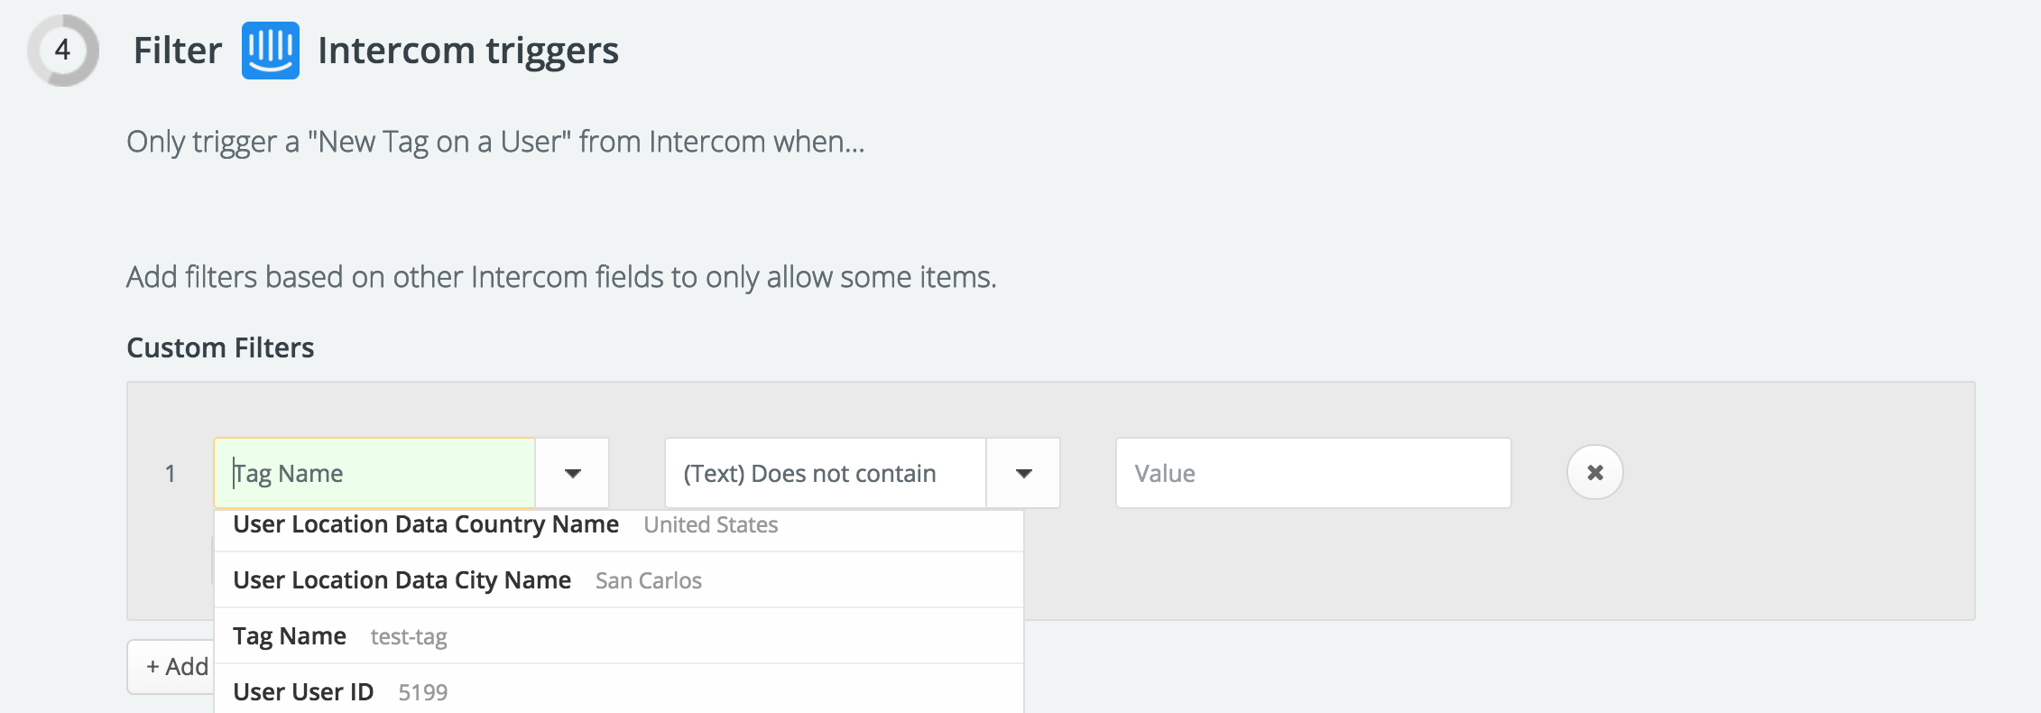The height and width of the screenshot is (713, 2041).
Task: Click filter row number 1 label
Action: pos(170,473)
